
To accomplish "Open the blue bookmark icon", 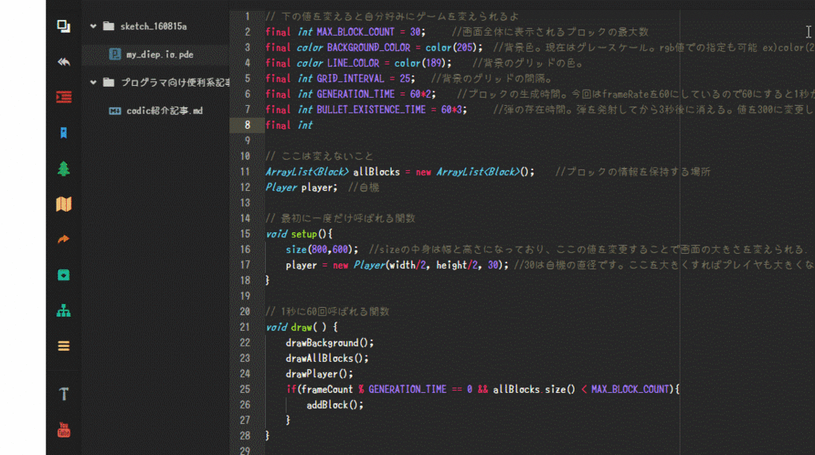I will coord(64,133).
